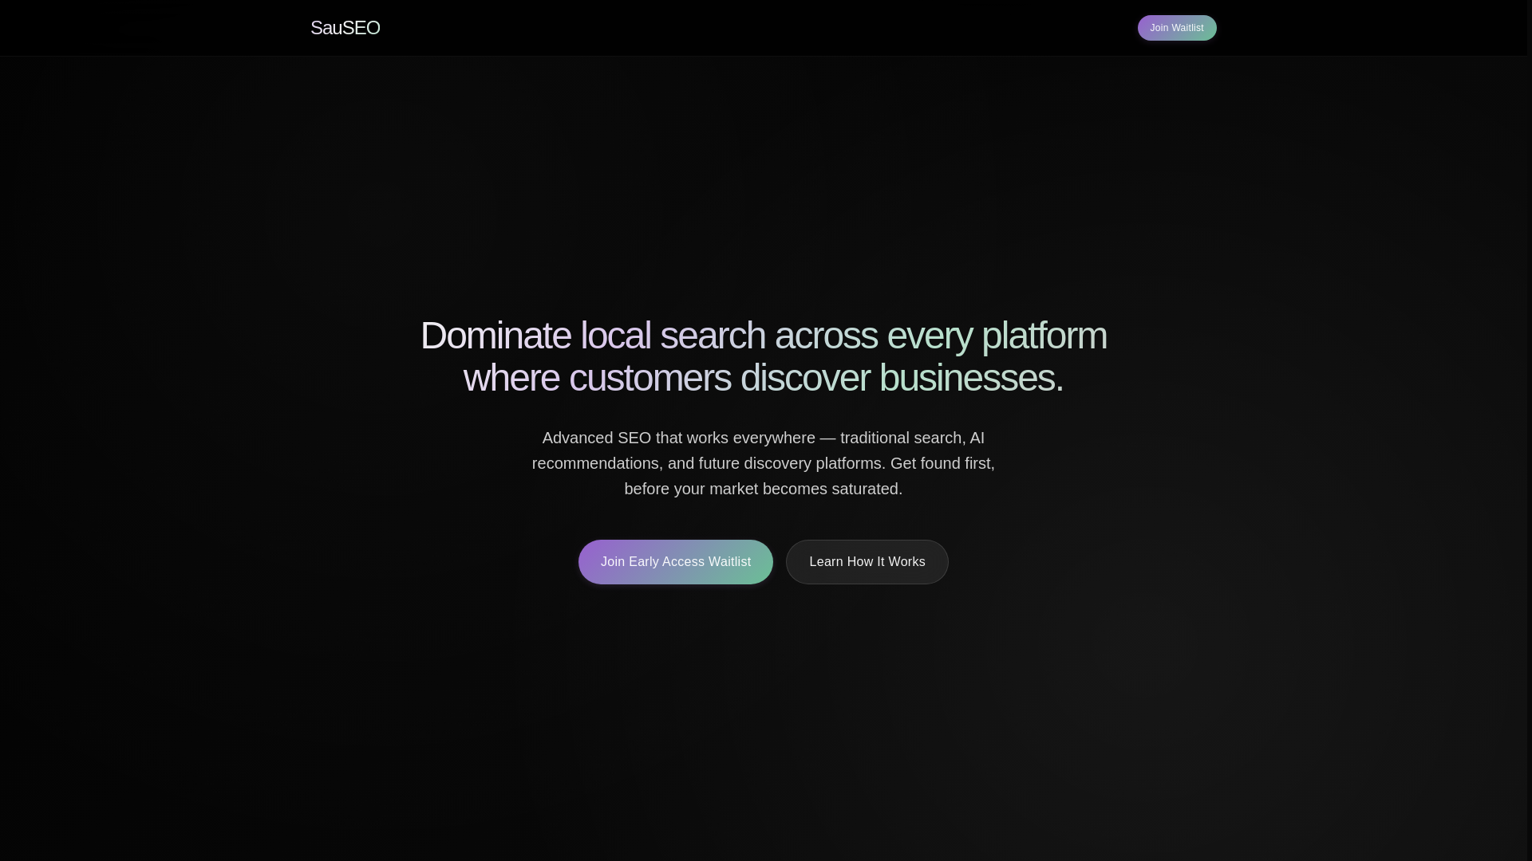Select the paragraph starting 'Advanced SEO that works everywhere'
The width and height of the screenshot is (1532, 861).
[x=764, y=463]
